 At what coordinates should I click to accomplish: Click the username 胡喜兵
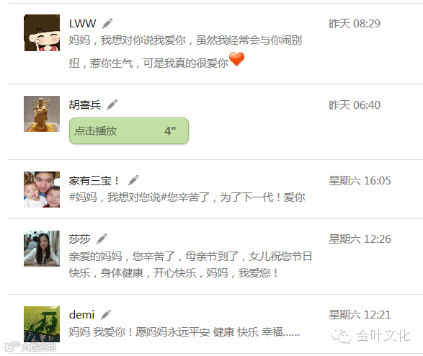coord(85,105)
